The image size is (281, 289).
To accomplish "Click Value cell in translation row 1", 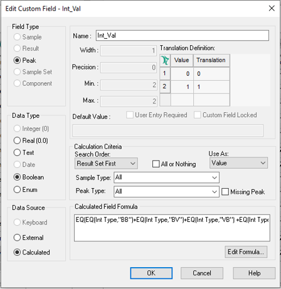I will click(182, 73).
